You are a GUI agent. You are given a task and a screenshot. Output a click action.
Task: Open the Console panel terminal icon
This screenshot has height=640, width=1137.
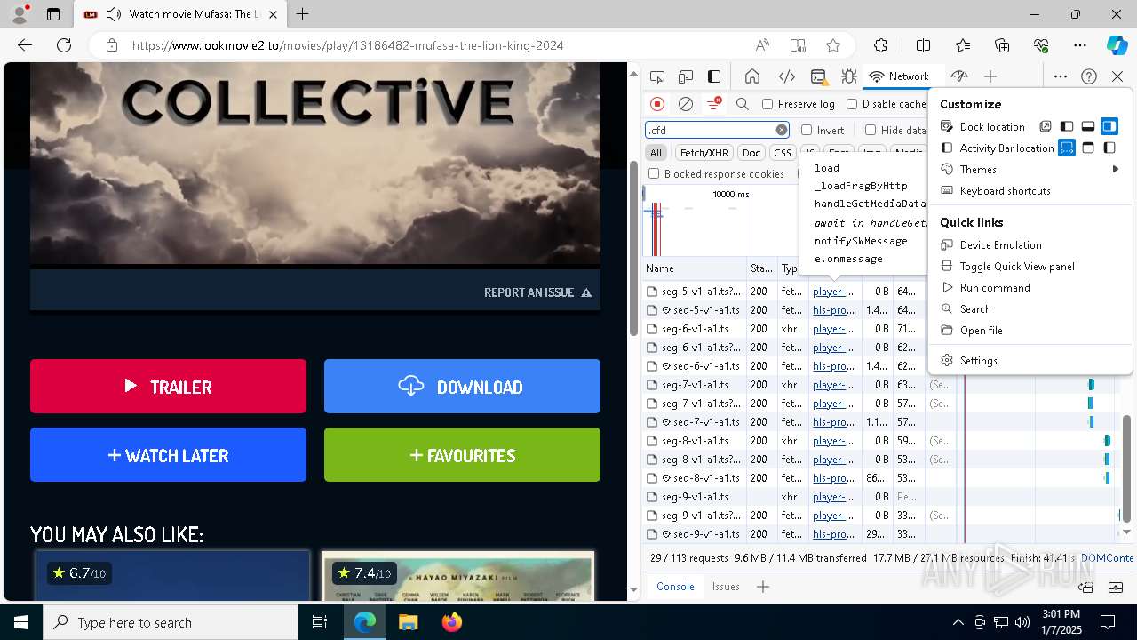pos(818,76)
